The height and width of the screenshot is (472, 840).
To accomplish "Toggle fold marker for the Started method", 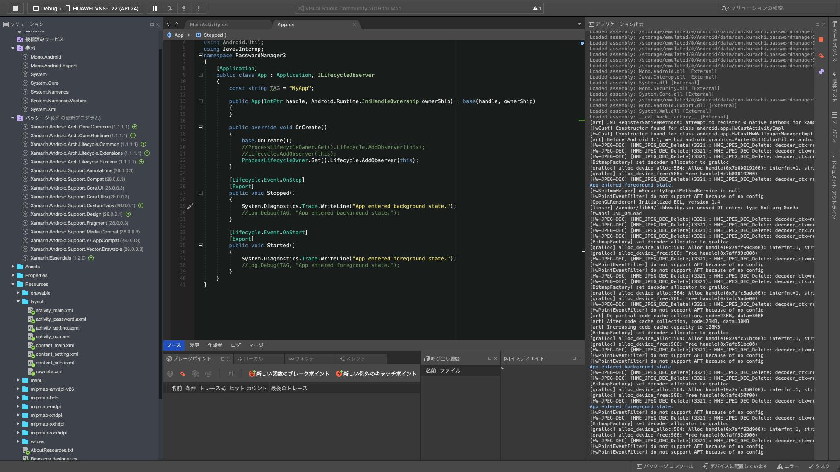I will [x=200, y=246].
